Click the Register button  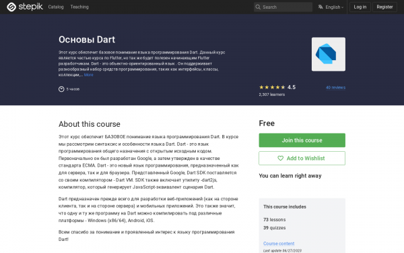click(384, 7)
